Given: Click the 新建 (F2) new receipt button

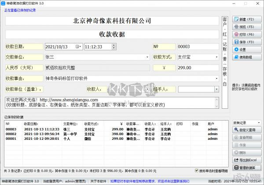Looking at the screenshot, I should tap(245, 19).
